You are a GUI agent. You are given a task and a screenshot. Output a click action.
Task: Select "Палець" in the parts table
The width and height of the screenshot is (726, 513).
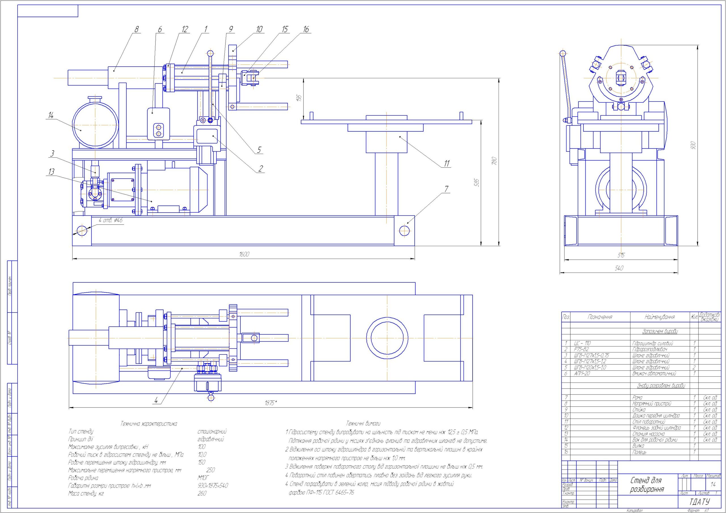639,452
